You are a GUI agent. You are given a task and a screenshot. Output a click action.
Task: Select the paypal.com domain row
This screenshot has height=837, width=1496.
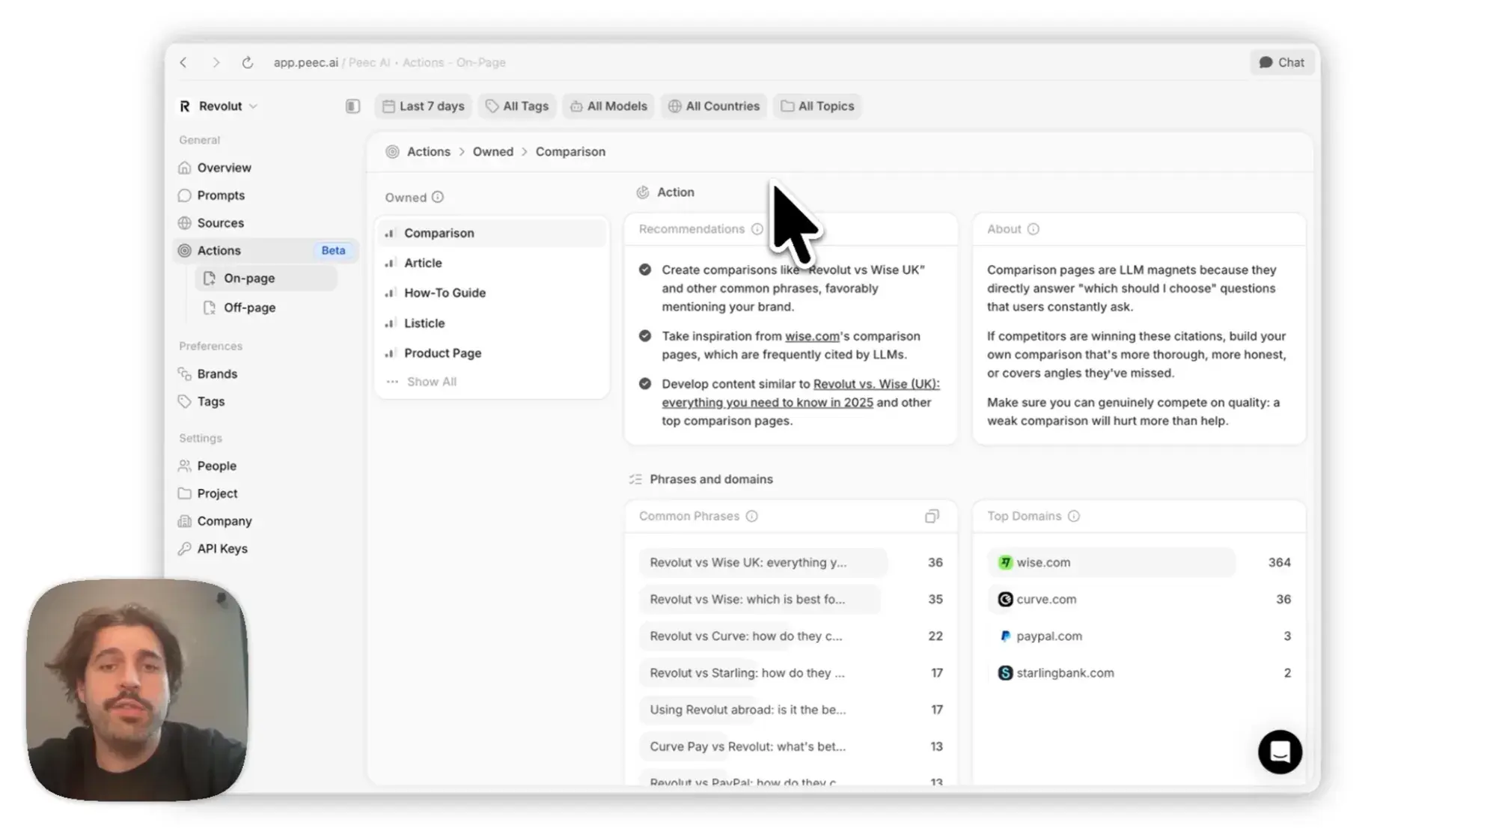(1139, 636)
